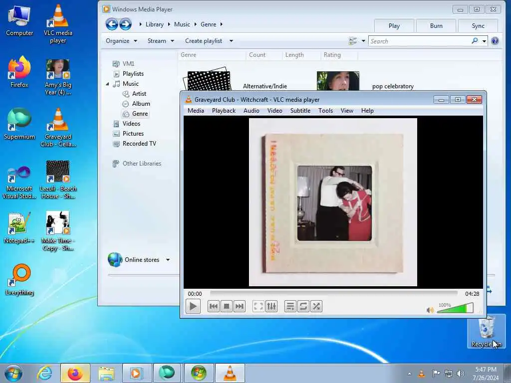Open VLC Video menu
Viewport: 511px width, 383px height.
[x=275, y=111]
